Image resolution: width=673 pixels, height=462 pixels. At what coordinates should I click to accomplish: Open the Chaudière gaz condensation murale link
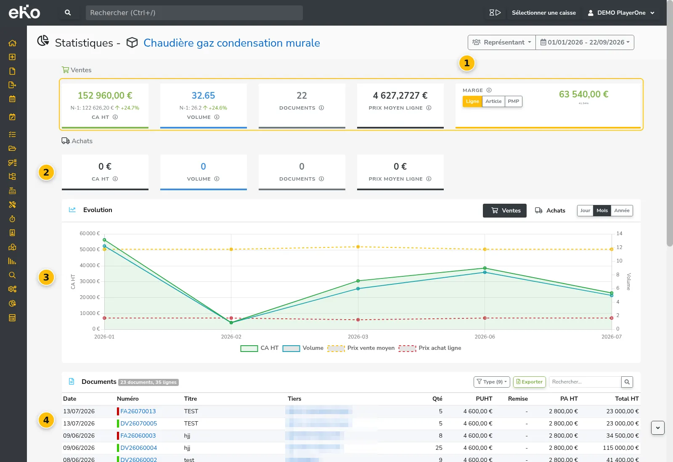pos(232,43)
